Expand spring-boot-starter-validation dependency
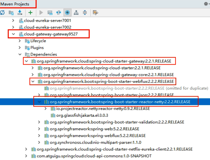 [39, 122]
